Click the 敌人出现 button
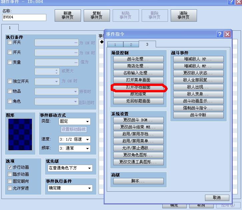The width and height of the screenshot is (242, 210). click(198, 87)
